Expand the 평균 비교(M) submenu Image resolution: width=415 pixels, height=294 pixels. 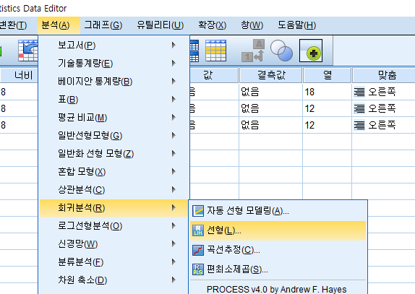click(114, 118)
